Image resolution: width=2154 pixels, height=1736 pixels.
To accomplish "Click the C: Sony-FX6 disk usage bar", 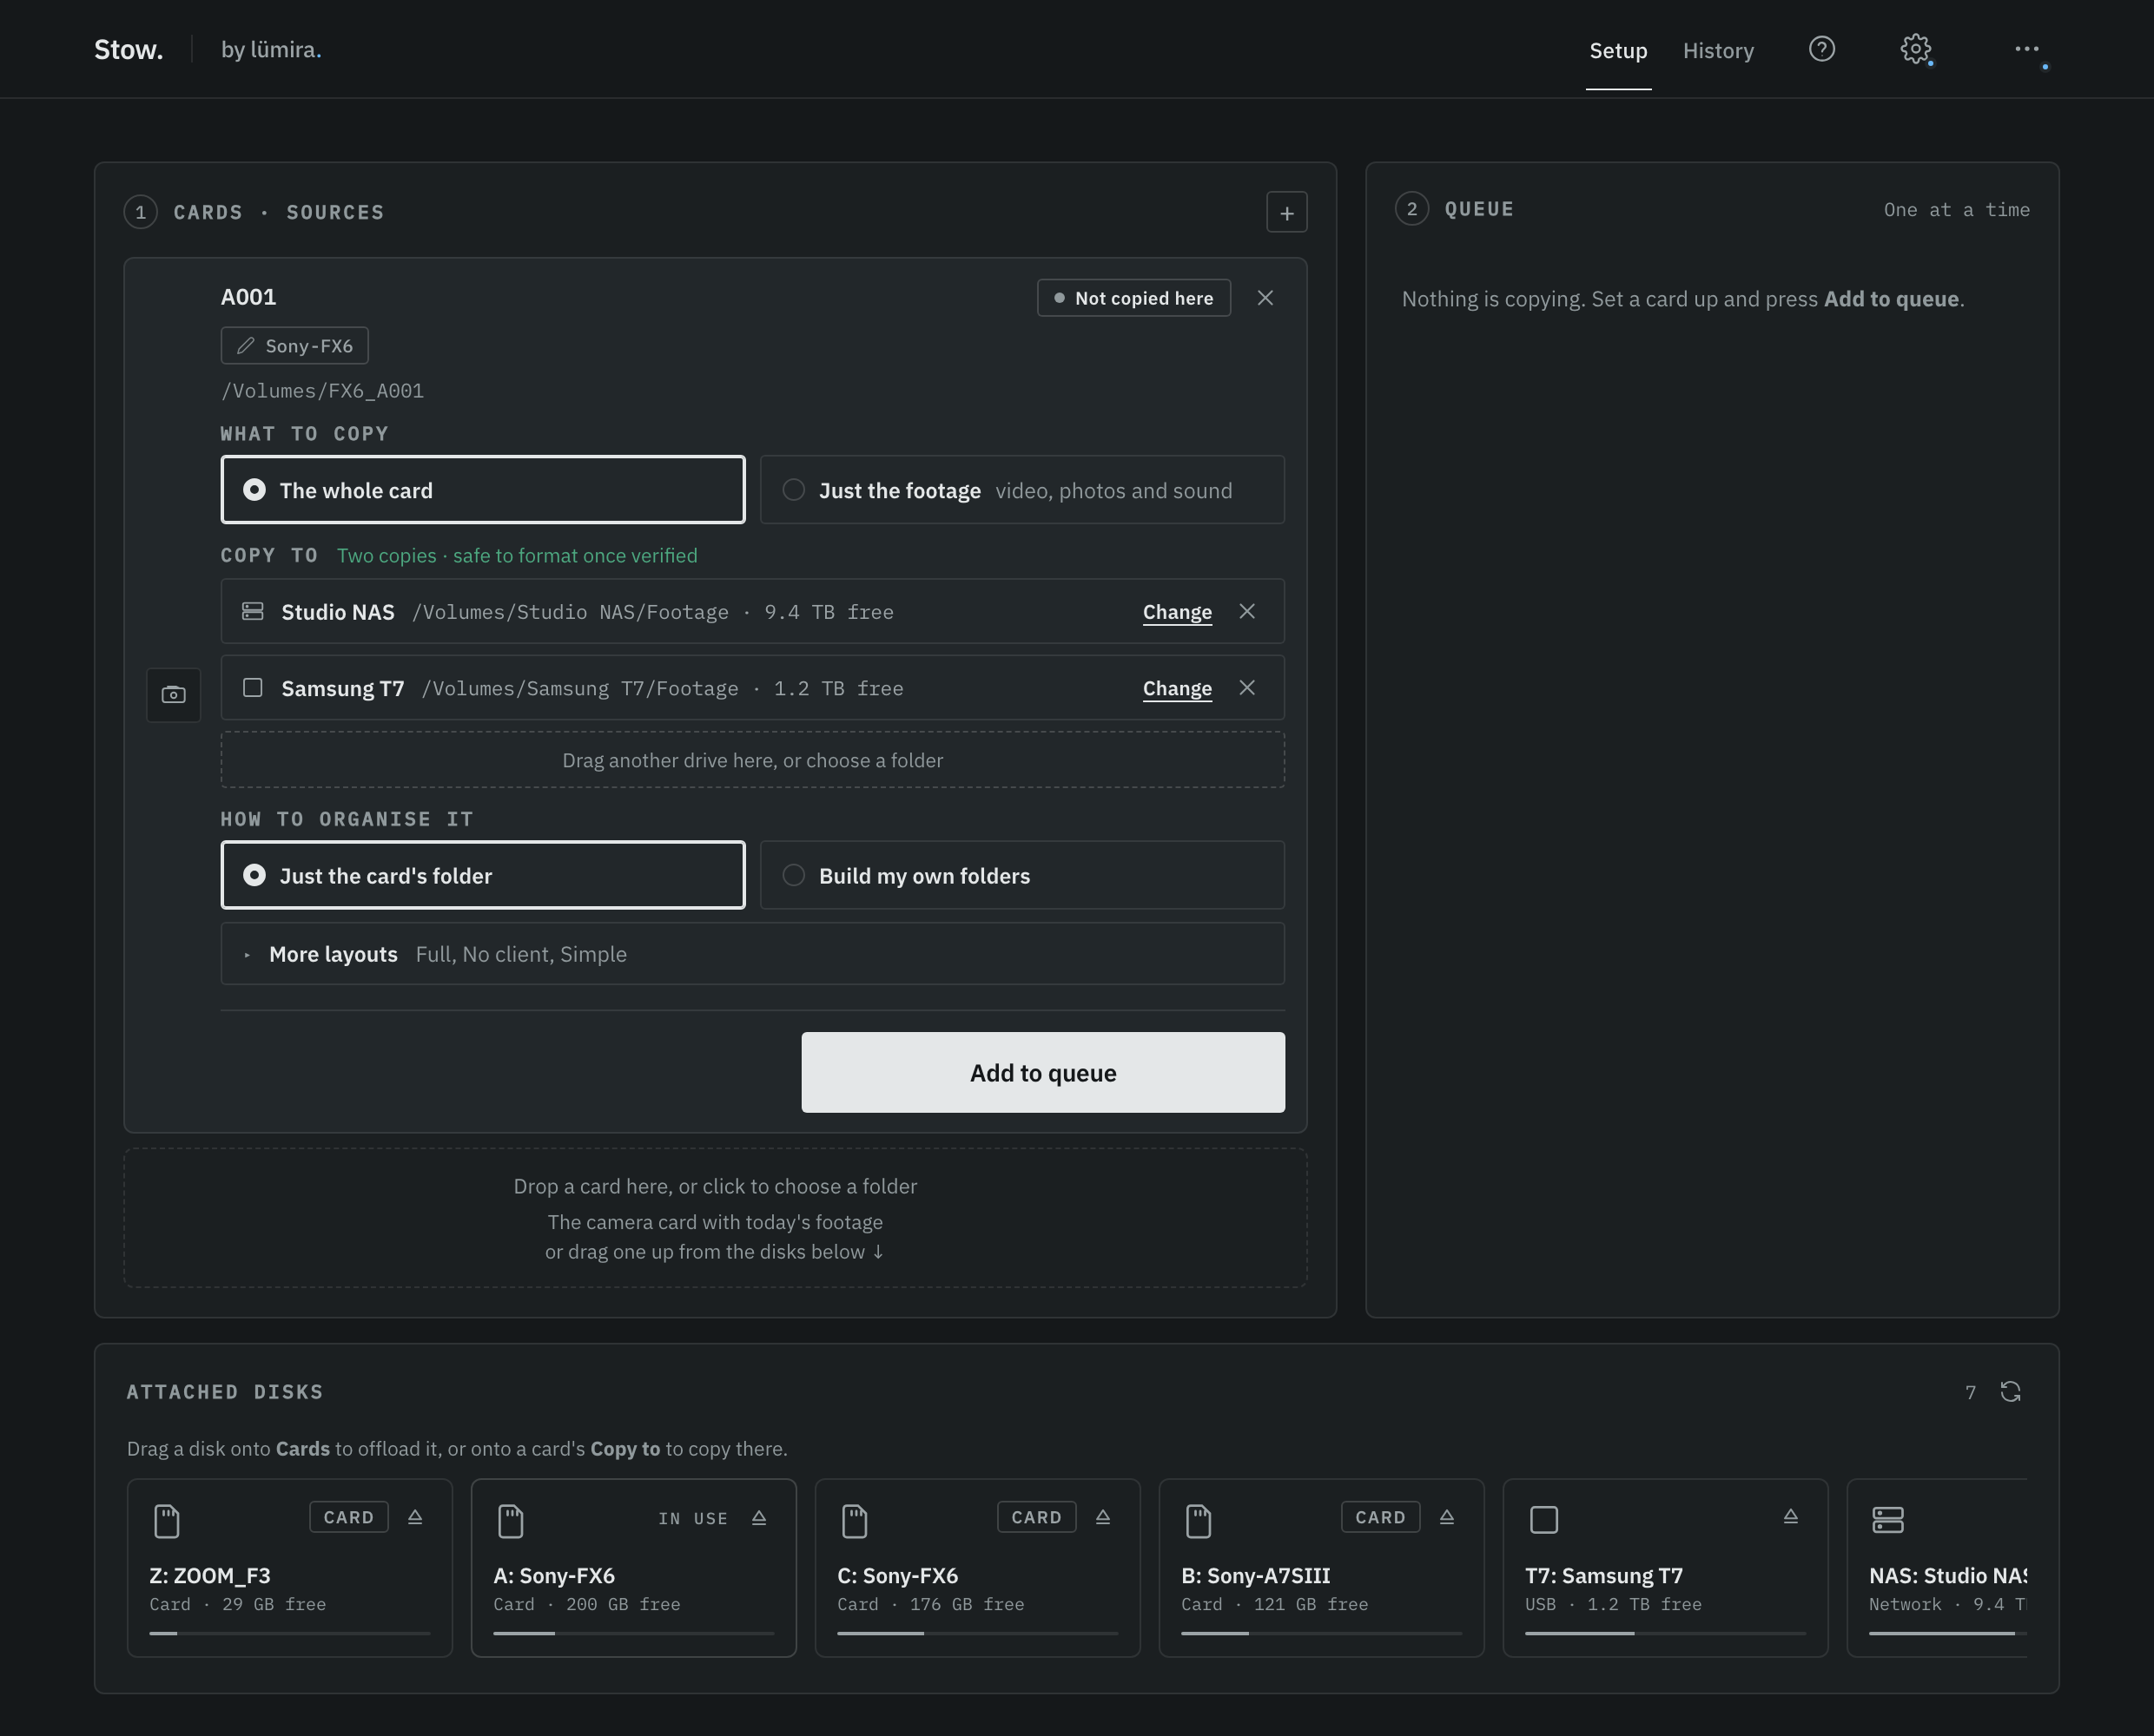I will point(977,1633).
